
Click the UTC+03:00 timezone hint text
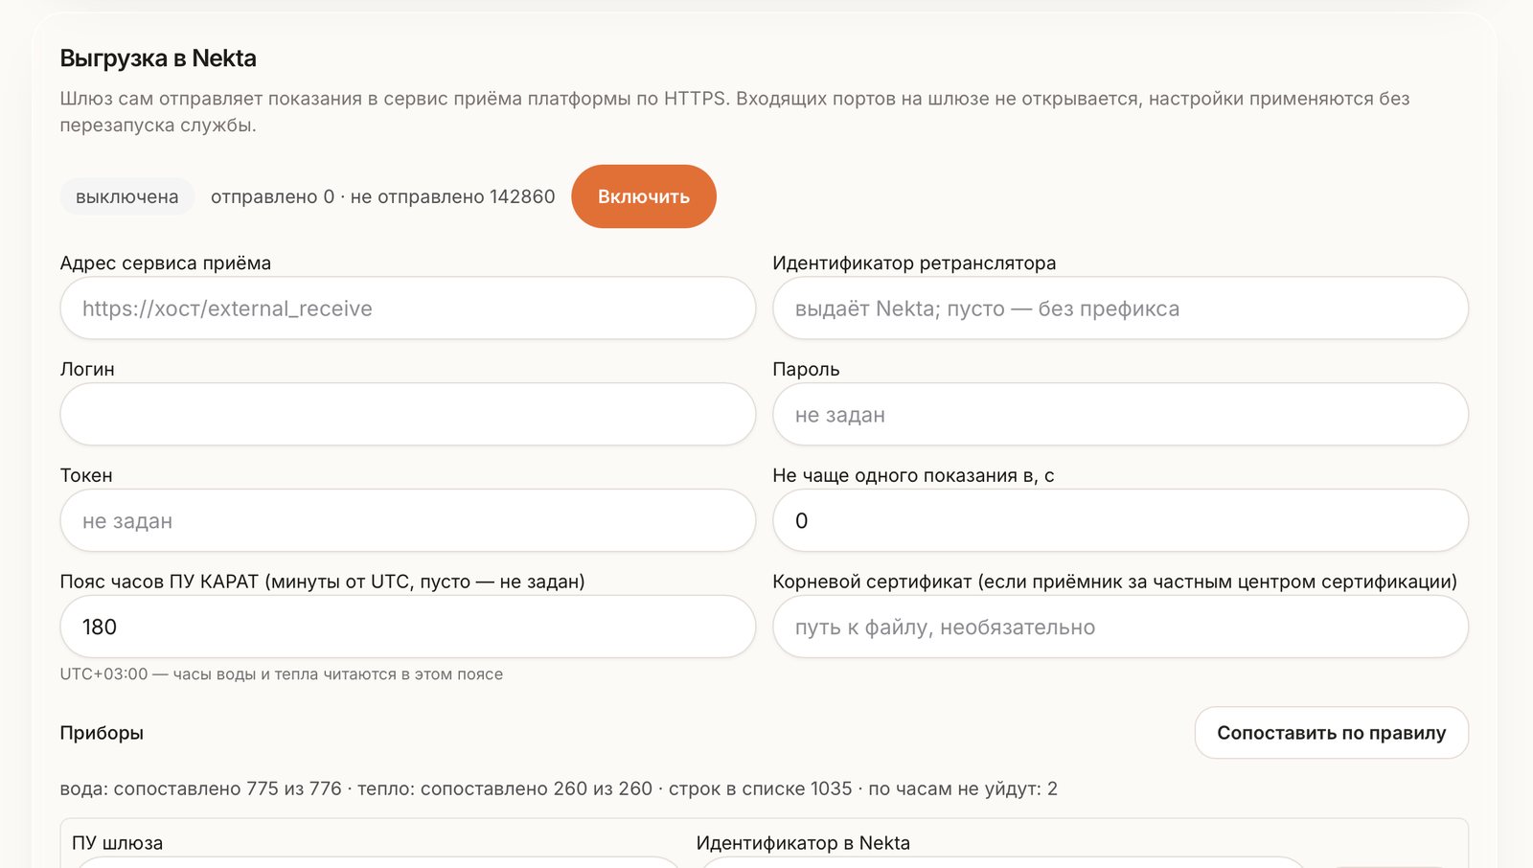282,674
